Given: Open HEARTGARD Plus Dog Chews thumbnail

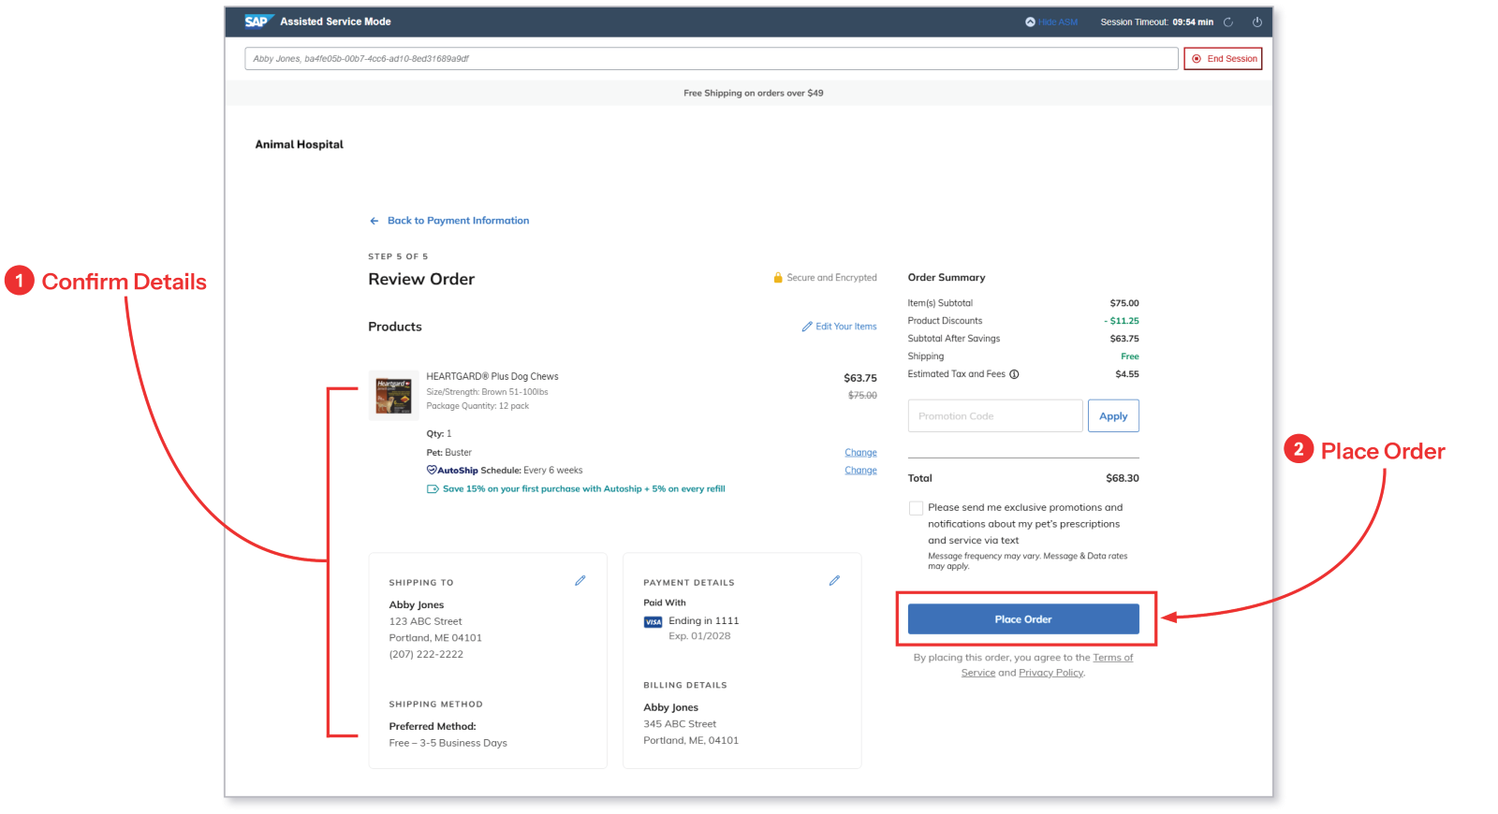Looking at the screenshot, I should click(x=394, y=396).
